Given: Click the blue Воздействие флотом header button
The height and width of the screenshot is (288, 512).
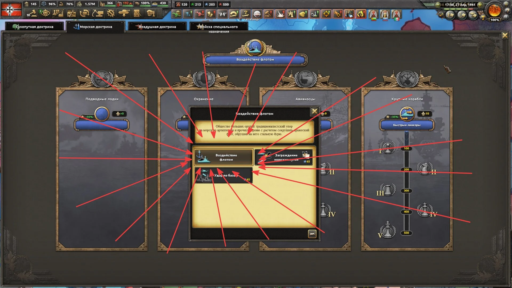Looking at the screenshot, I should 255,59.
